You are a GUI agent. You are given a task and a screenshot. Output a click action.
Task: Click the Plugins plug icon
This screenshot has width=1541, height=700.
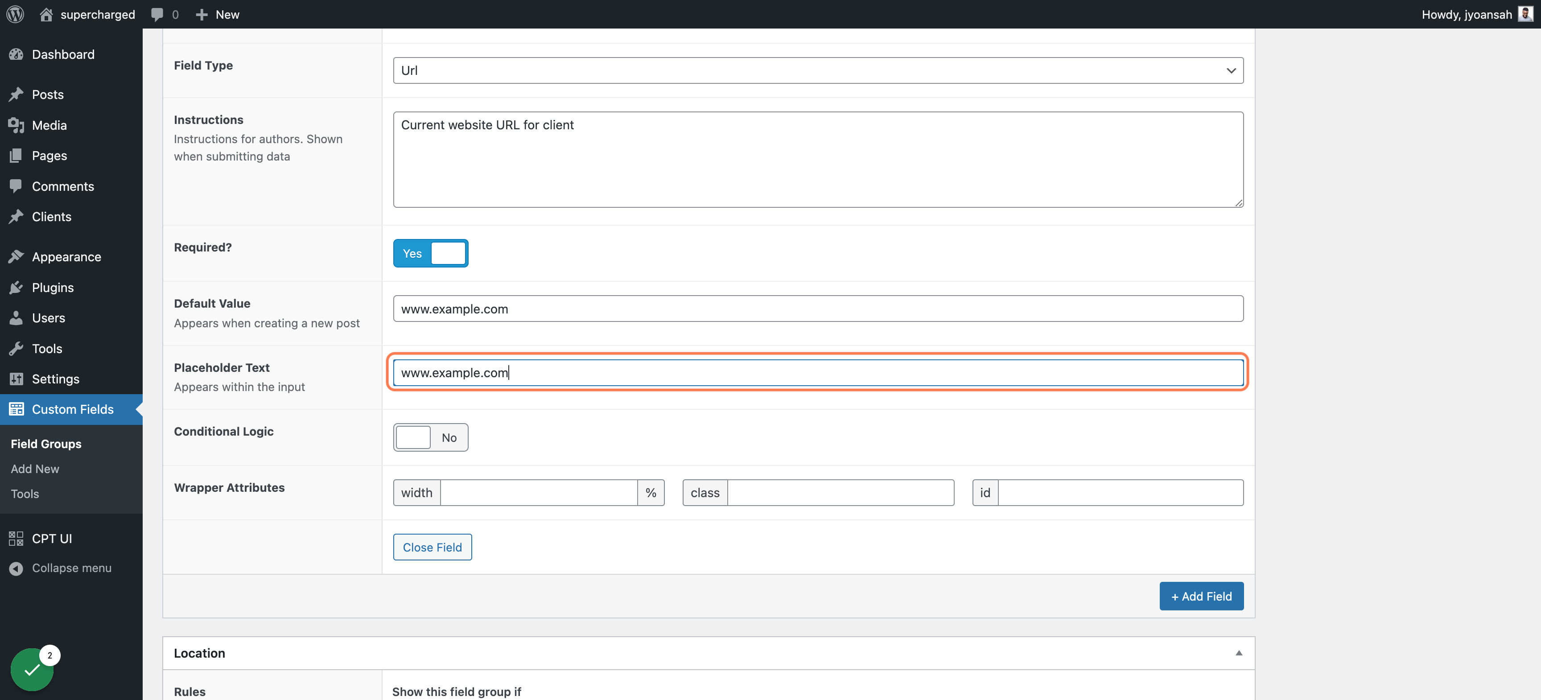[16, 287]
